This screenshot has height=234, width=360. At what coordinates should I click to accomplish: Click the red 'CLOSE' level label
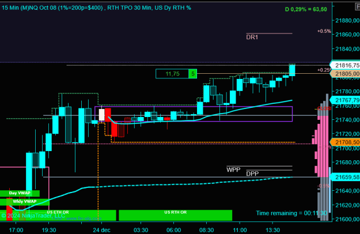click(x=324, y=108)
